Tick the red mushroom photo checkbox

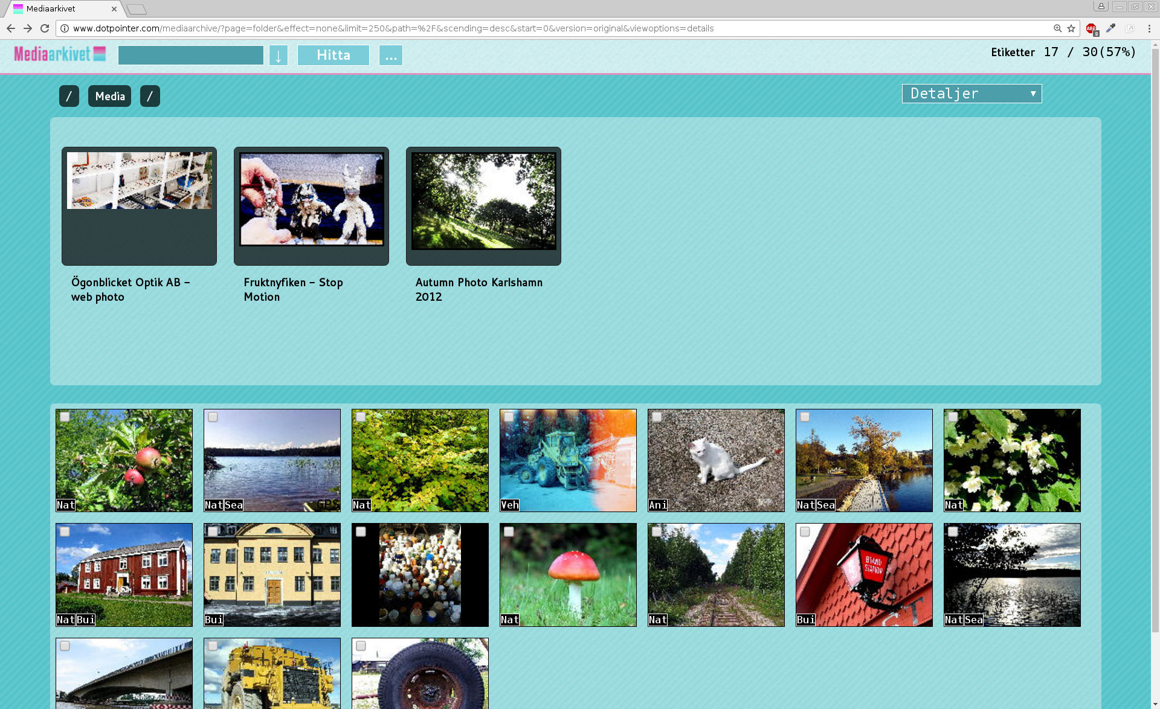(x=509, y=531)
